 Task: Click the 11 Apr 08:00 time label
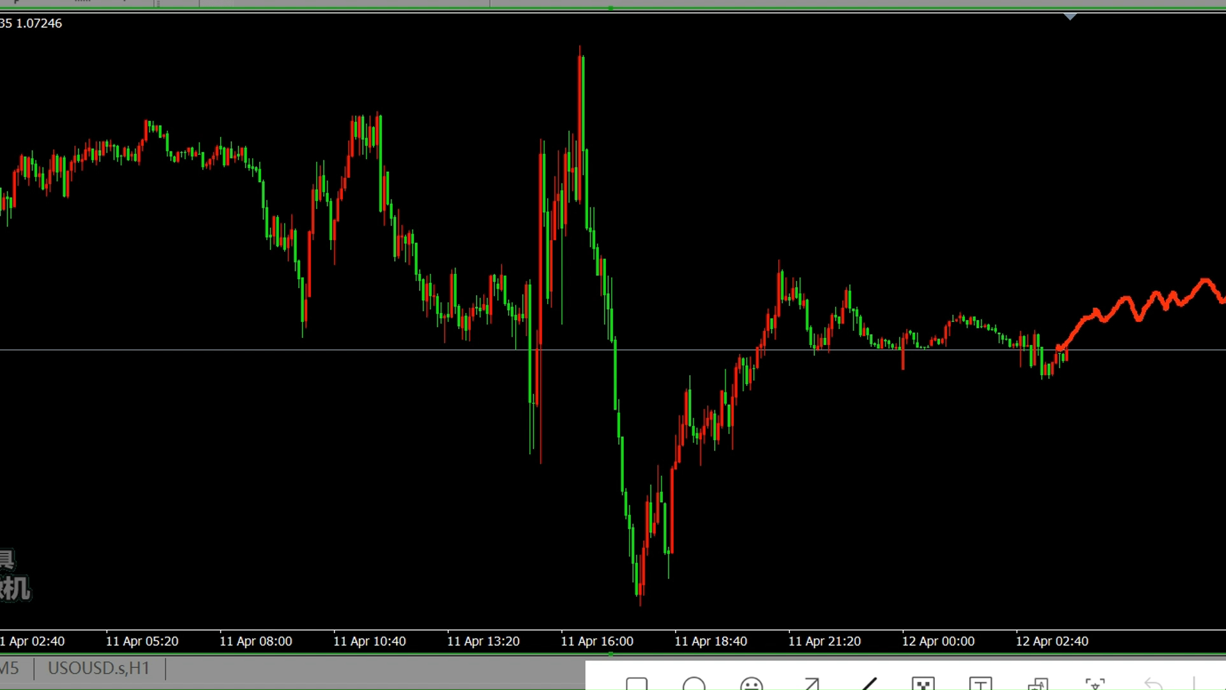point(255,641)
